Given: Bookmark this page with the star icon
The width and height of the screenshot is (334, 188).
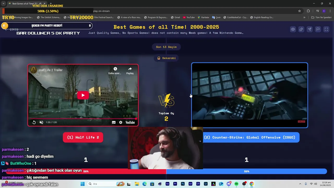Looking at the screenshot, I should click(x=300, y=11).
